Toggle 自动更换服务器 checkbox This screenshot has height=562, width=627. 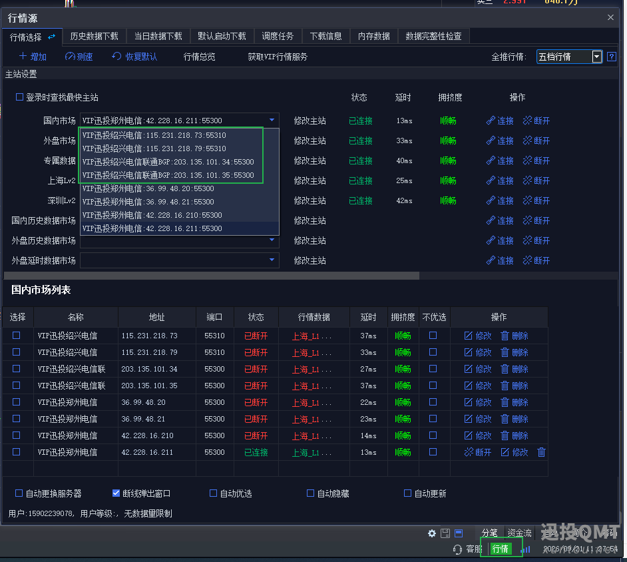(x=19, y=493)
